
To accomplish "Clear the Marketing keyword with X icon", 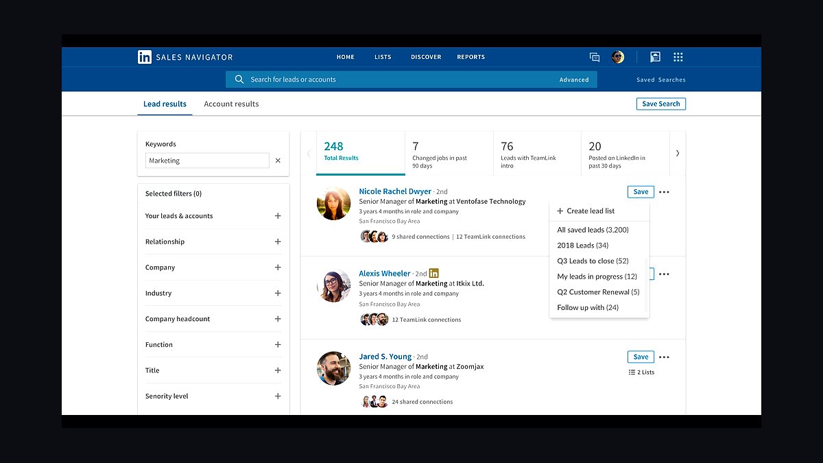I will 278,161.
